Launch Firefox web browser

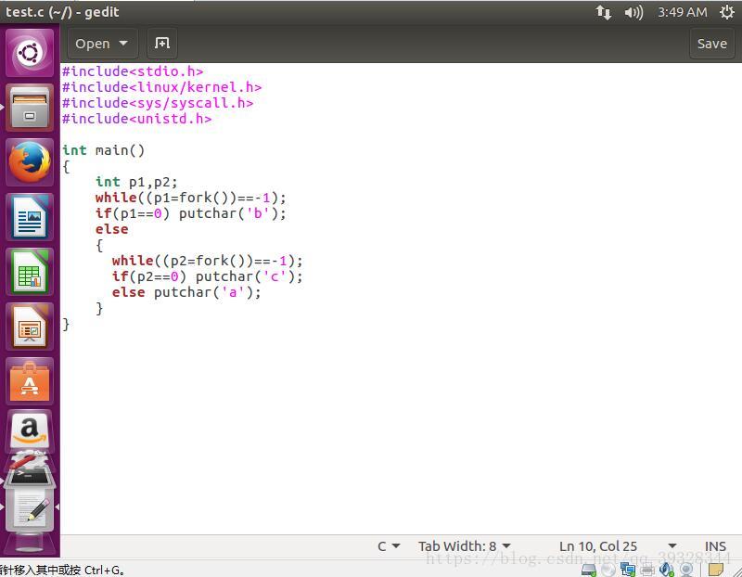pyautogui.click(x=30, y=162)
